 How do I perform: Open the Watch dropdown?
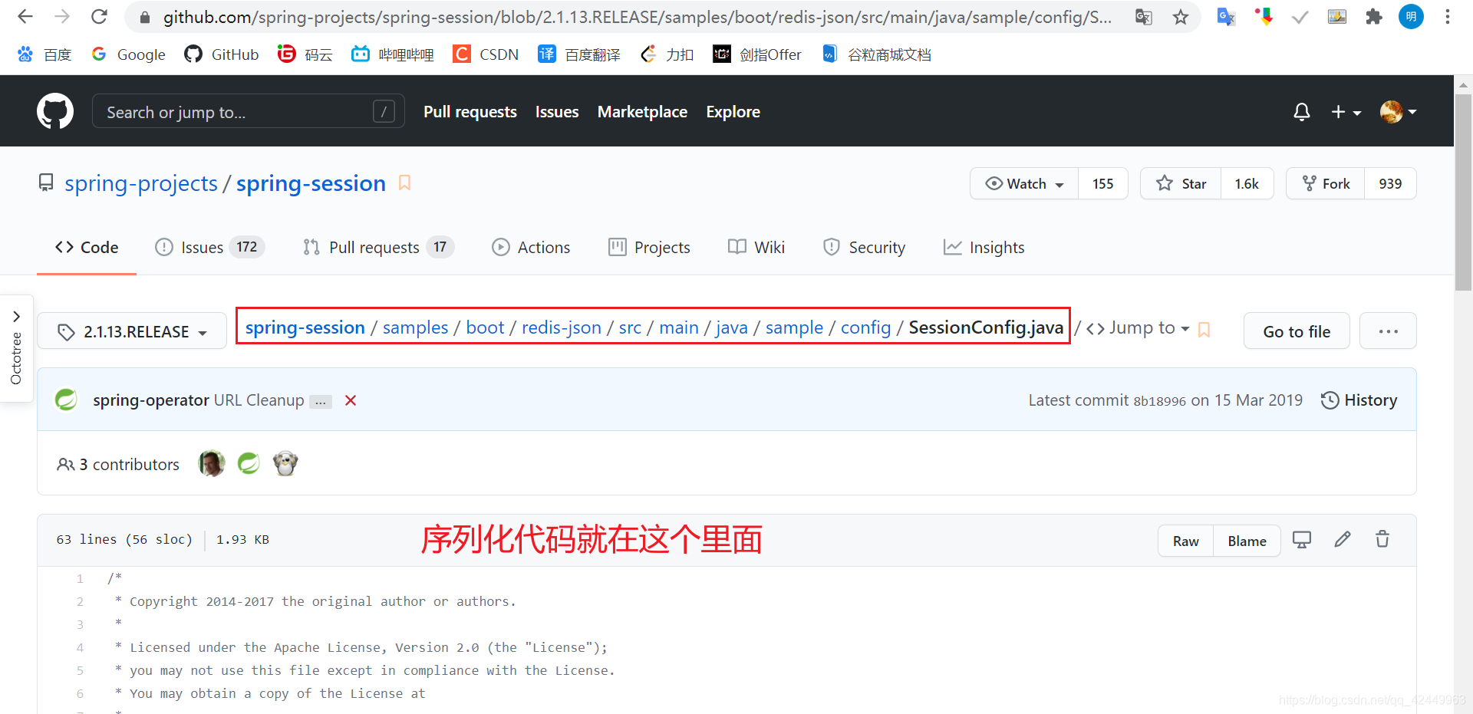(1024, 183)
